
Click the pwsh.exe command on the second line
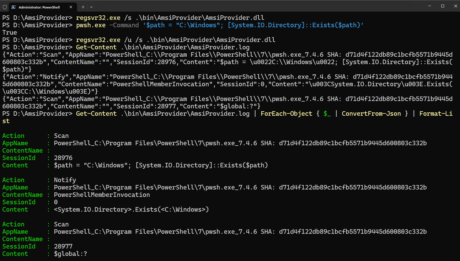pos(91,25)
